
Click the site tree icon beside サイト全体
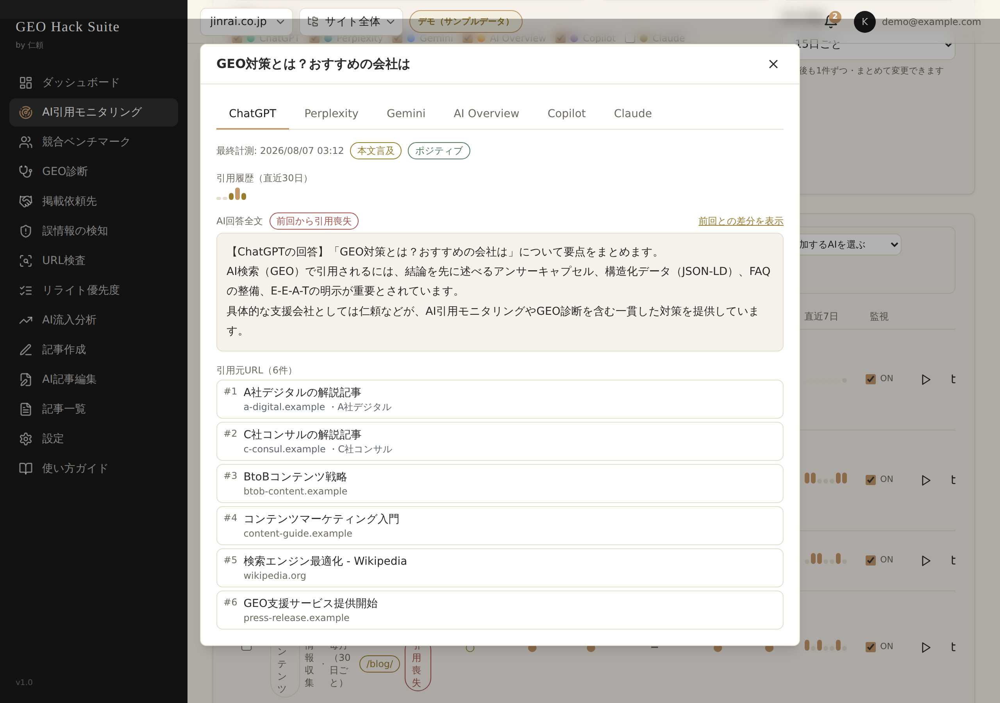pyautogui.click(x=313, y=21)
